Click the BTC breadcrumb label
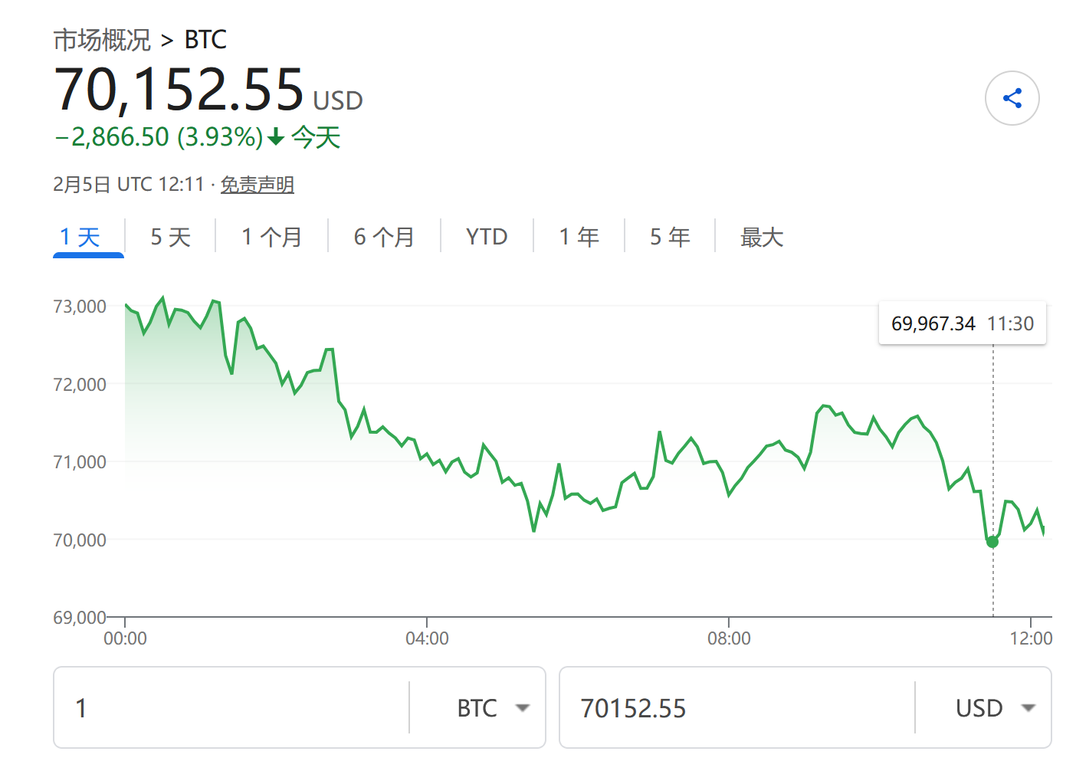 (x=205, y=40)
